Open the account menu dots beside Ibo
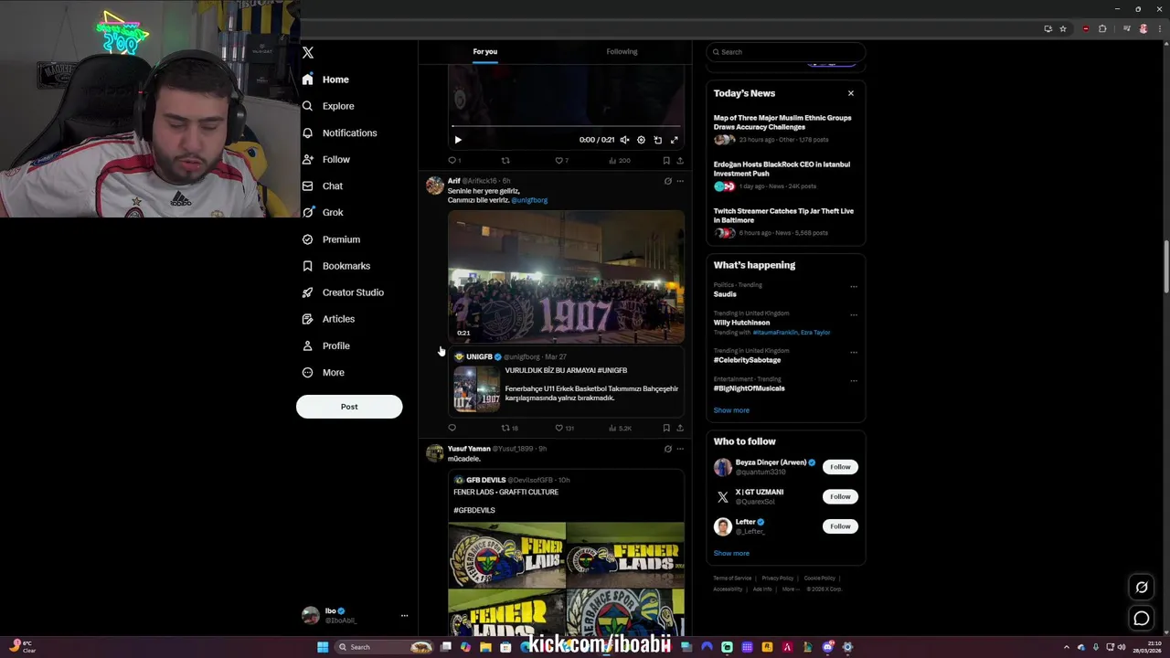 tap(404, 616)
